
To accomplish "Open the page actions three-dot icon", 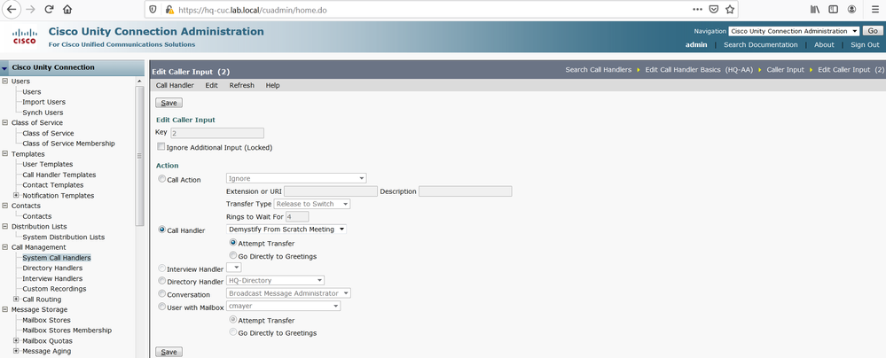I will [x=698, y=10].
